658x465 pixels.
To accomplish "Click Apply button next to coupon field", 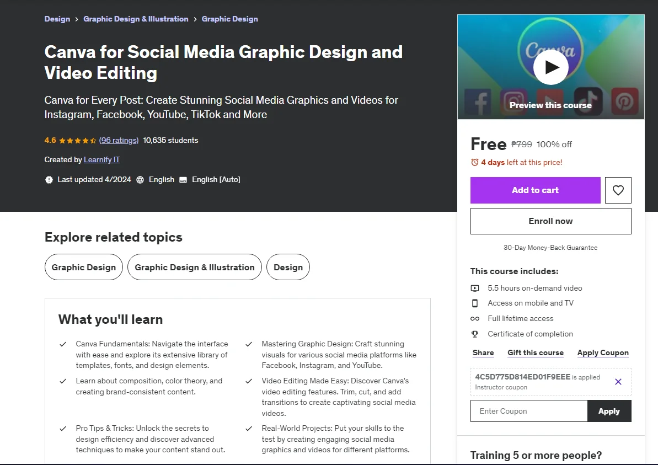I will (609, 411).
